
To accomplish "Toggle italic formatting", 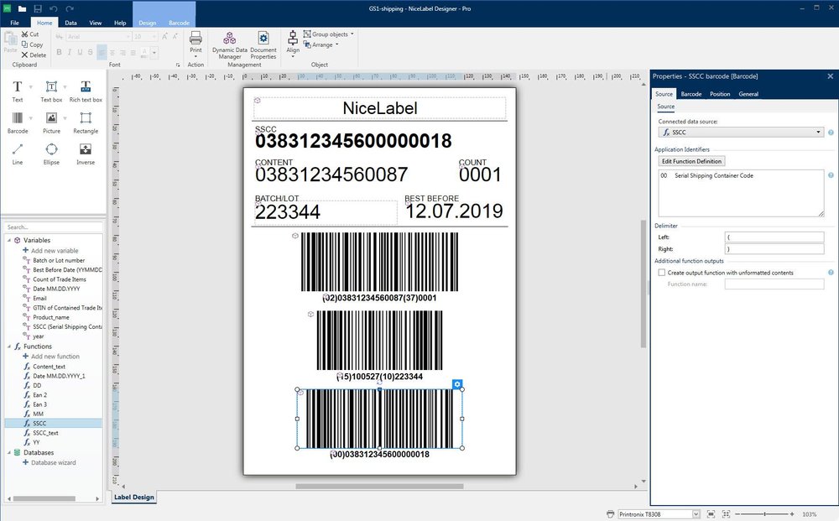I will 68,52.
